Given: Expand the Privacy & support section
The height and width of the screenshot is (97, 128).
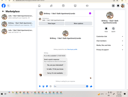Looking at the screenshot, I should pyautogui.click(x=110, y=50).
